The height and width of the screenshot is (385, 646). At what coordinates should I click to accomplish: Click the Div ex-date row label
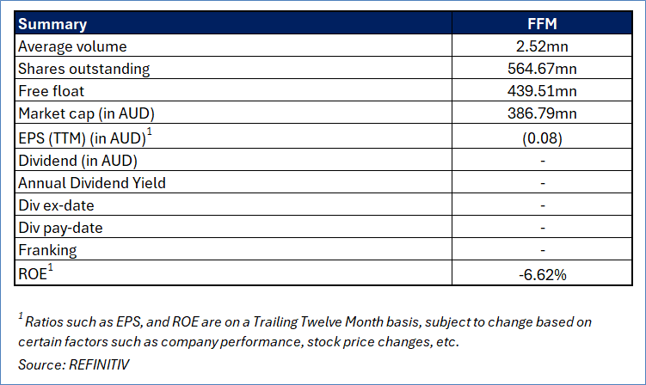[56, 205]
